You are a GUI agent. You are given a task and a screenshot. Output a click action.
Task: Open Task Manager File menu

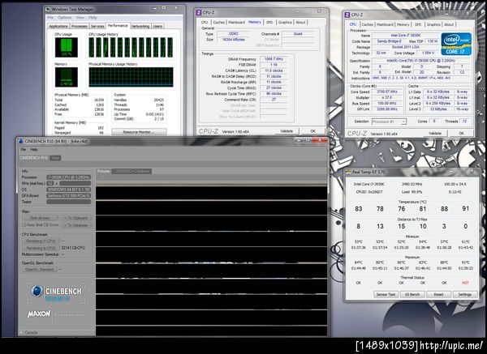50,18
